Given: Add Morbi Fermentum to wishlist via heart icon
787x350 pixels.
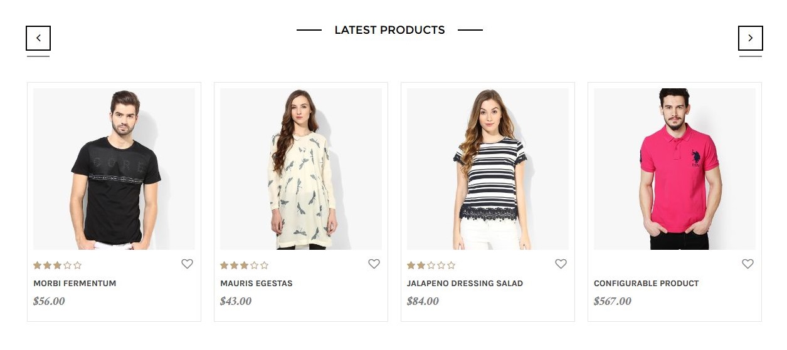Looking at the screenshot, I should tap(187, 264).
